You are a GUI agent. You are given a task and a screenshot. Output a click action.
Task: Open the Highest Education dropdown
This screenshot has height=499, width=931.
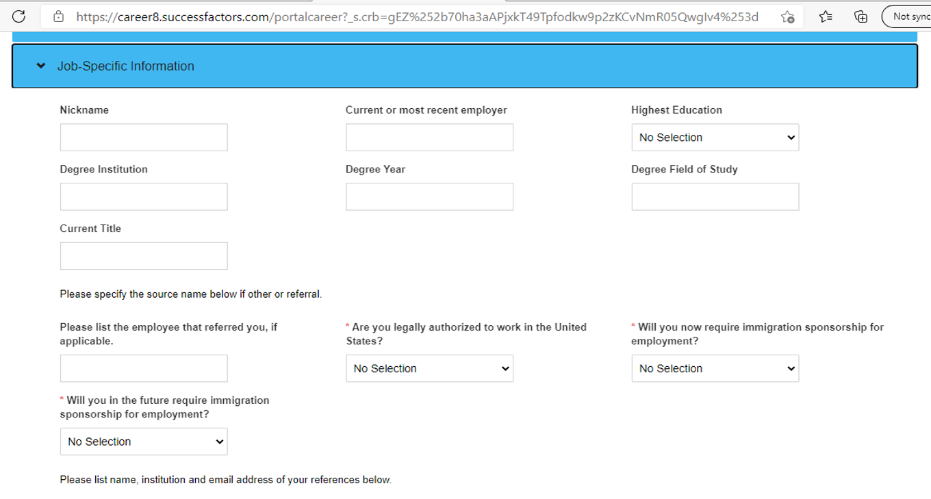pyautogui.click(x=715, y=138)
